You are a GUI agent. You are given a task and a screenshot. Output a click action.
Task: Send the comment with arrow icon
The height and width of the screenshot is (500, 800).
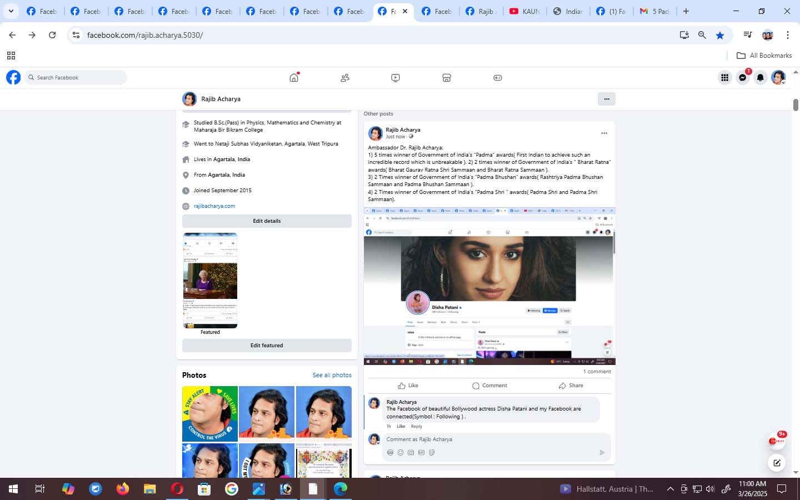coord(602,453)
